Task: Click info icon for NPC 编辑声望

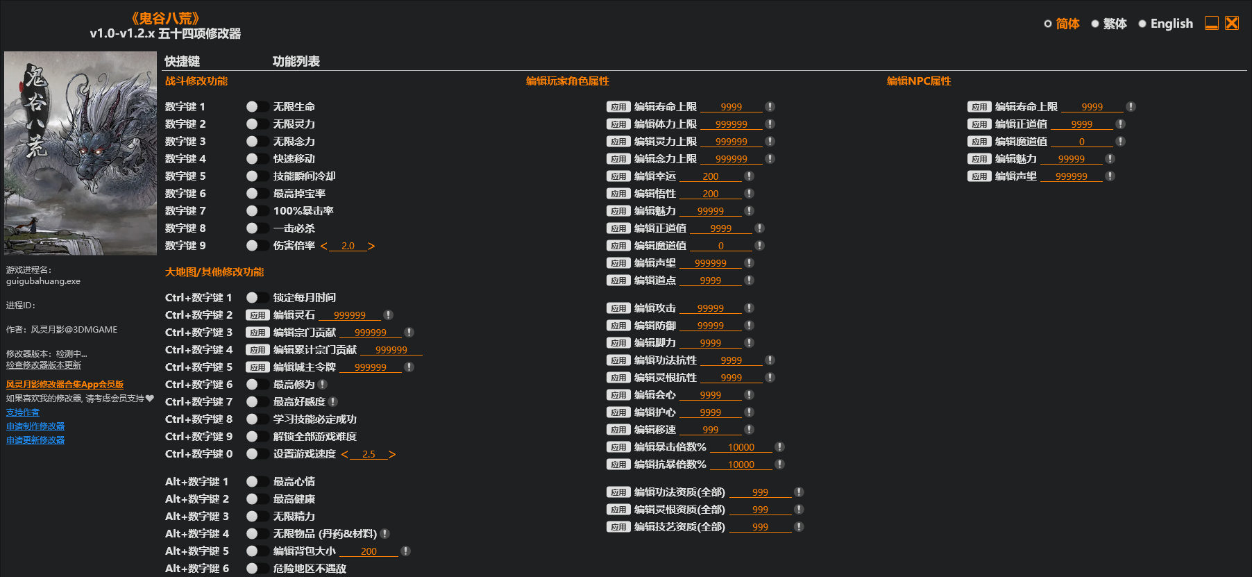Action: tap(1110, 176)
